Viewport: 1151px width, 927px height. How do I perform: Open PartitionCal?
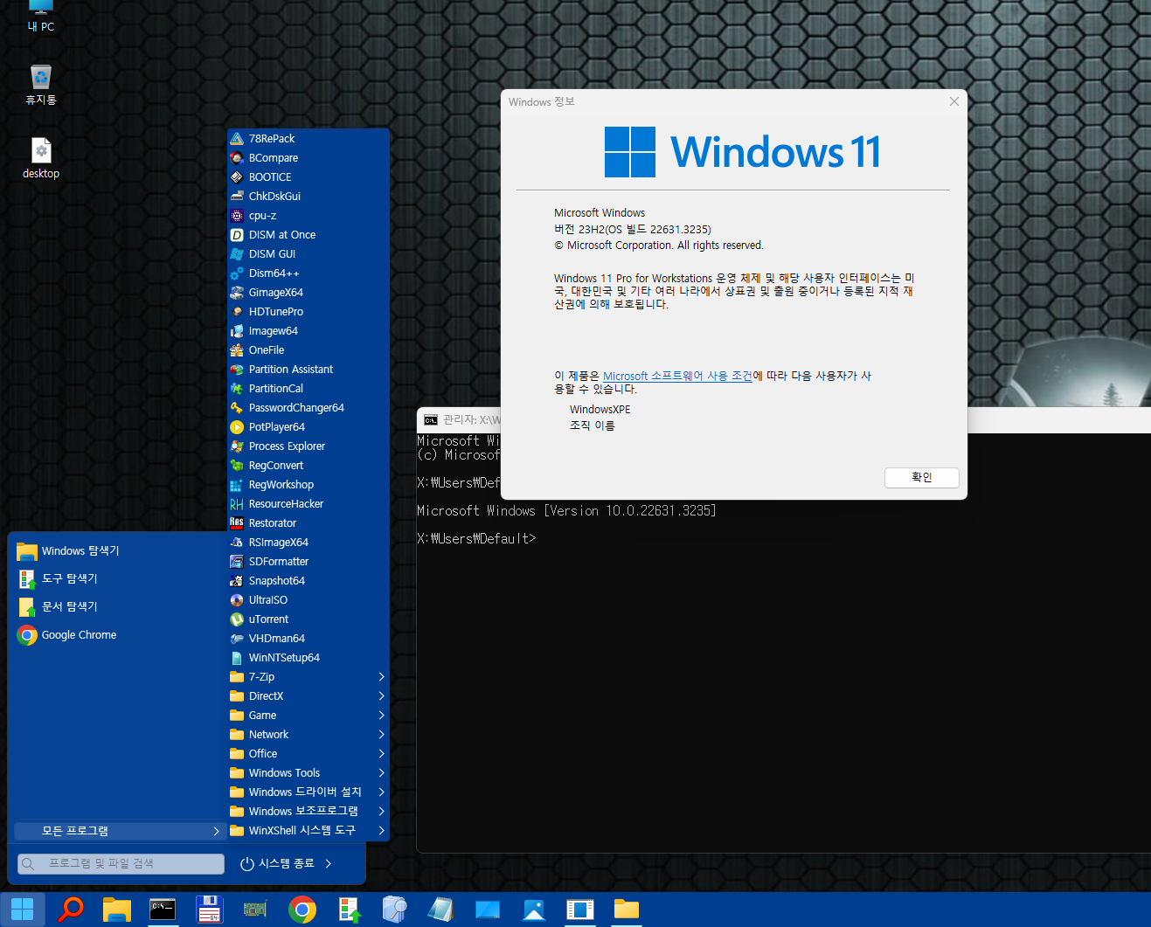click(x=308, y=388)
